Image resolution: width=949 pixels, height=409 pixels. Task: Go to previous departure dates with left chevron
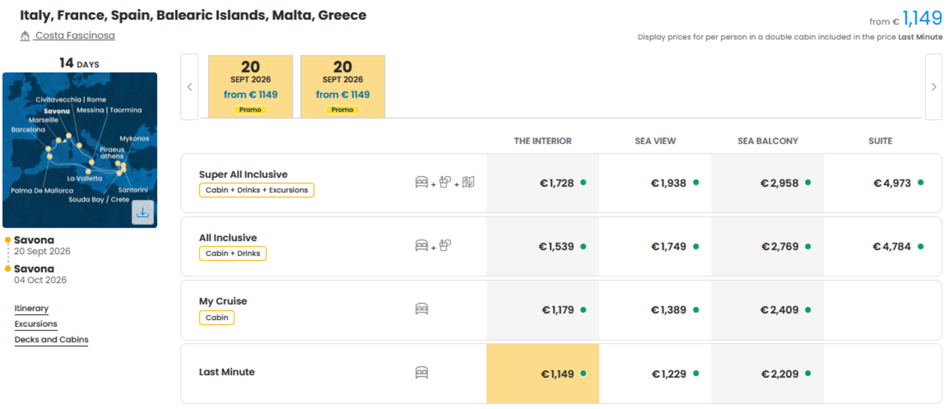189,87
